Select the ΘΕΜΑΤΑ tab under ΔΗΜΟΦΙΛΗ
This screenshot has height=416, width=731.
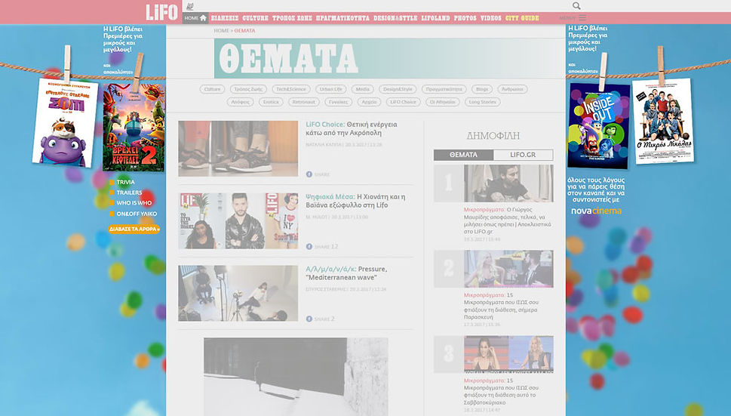coord(463,155)
